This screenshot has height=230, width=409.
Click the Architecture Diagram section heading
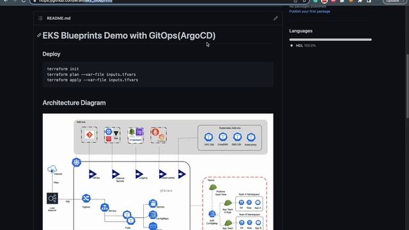click(74, 103)
